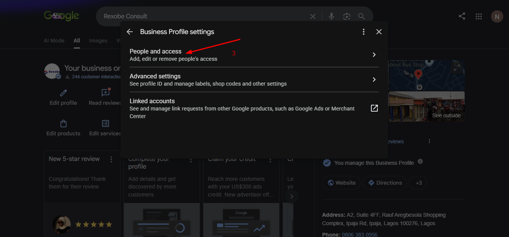Expand the map view
Viewport: 509px width, 237px height.
click(x=457, y=68)
